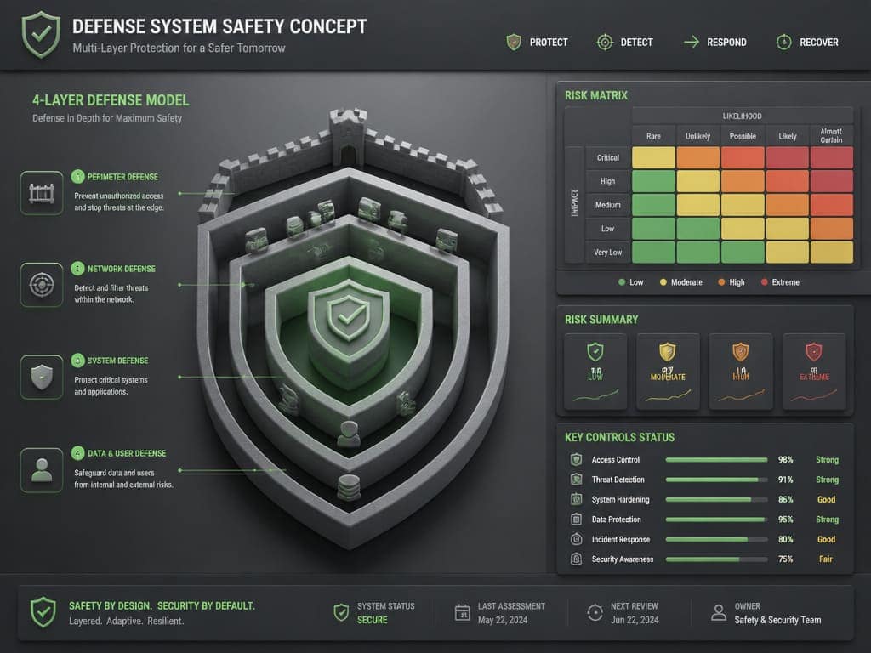
Task: Click the Good status for System Hardening
Action: (826, 499)
